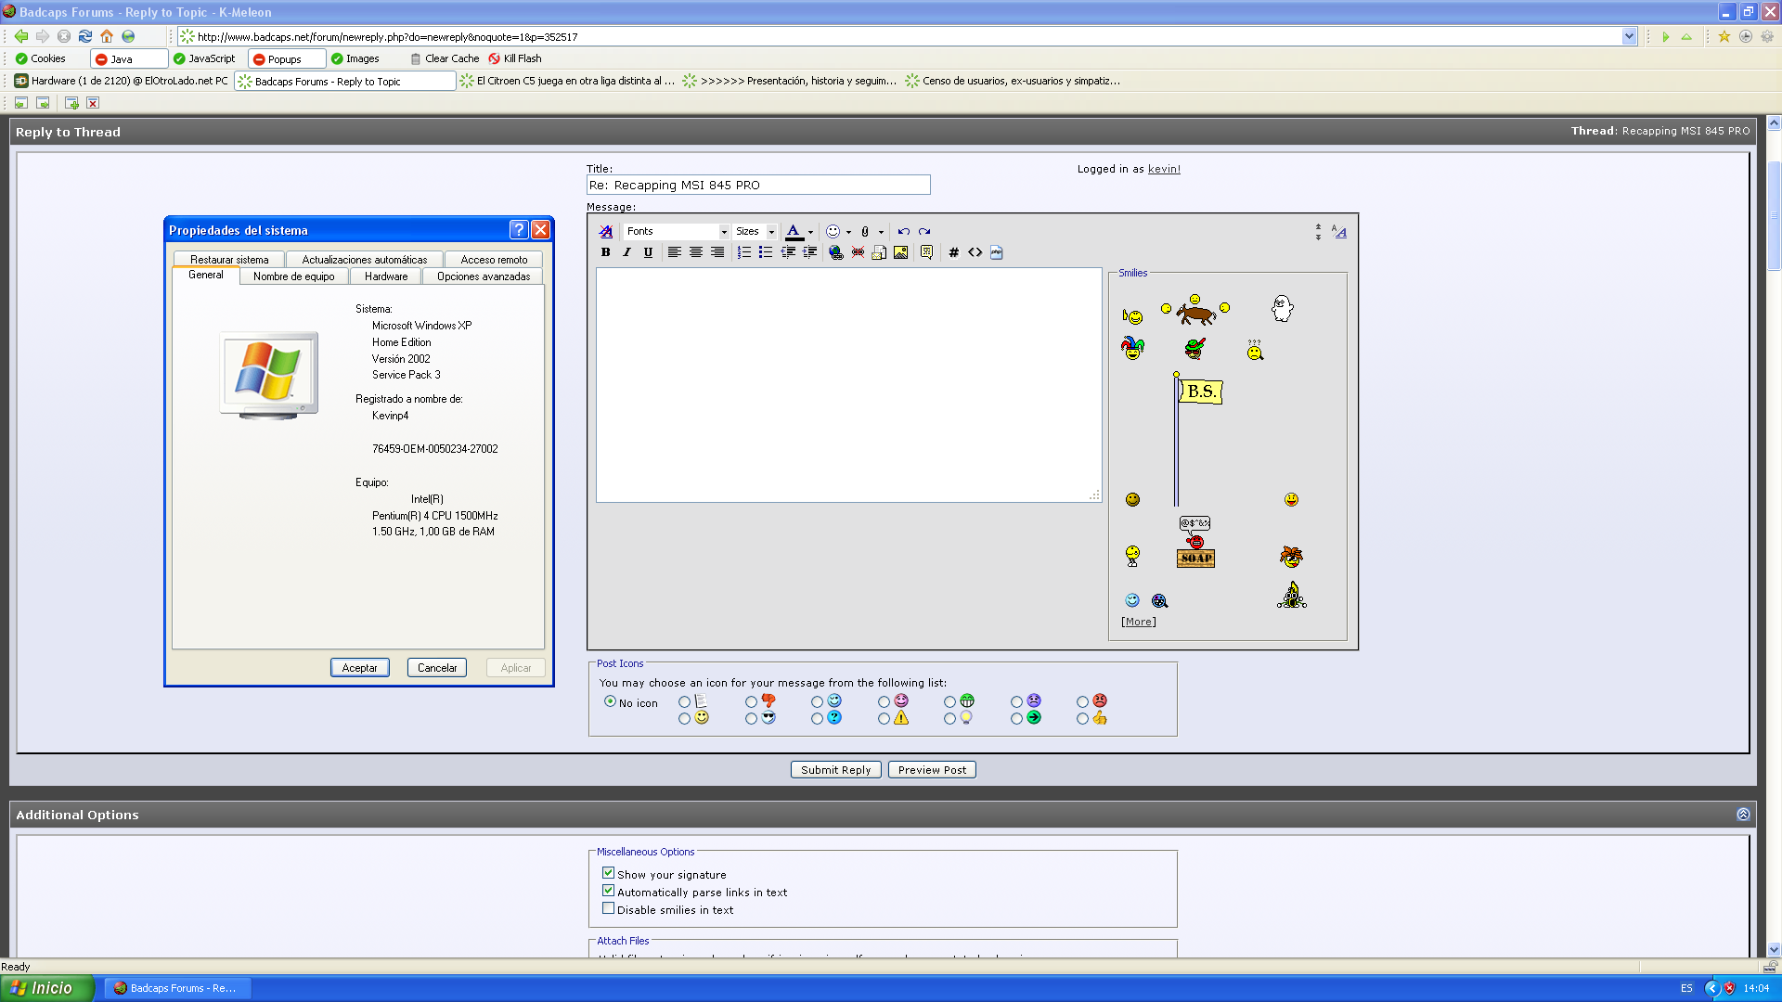Click the wrap quote tags icon
The height and width of the screenshot is (1002, 1782).
[926, 252]
